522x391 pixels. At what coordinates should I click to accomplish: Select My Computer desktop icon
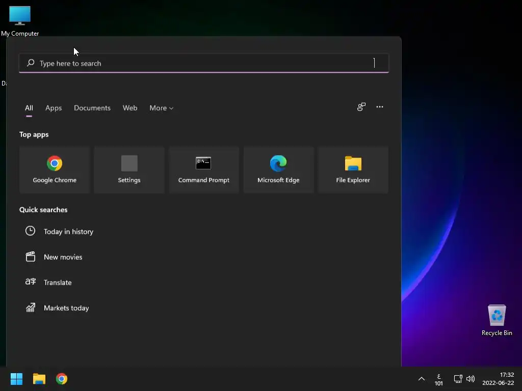[20, 21]
